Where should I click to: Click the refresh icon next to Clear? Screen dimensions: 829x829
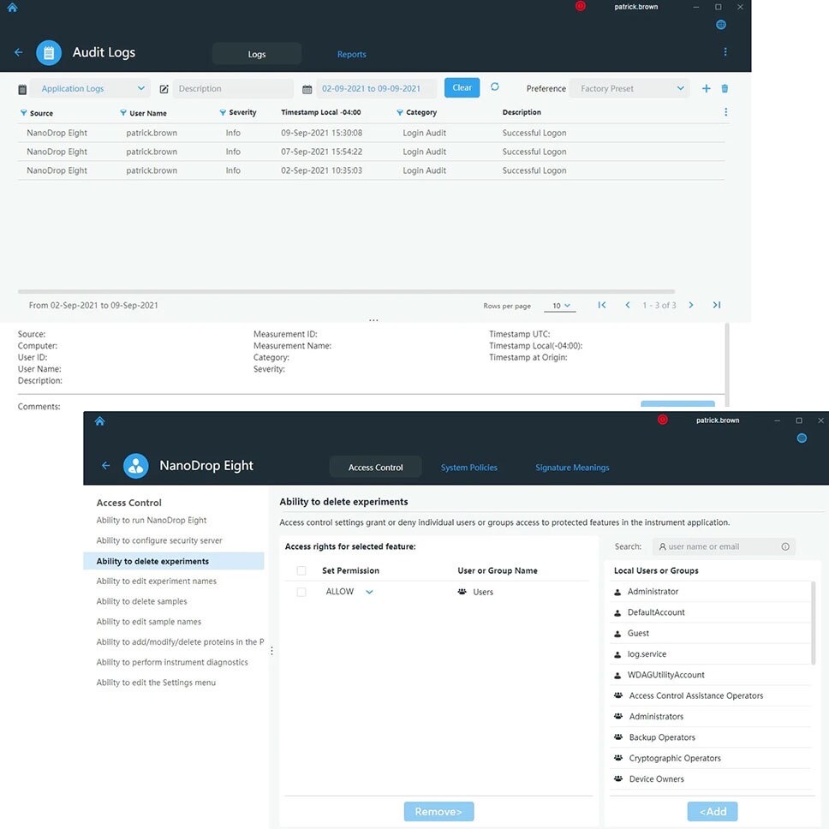(494, 86)
